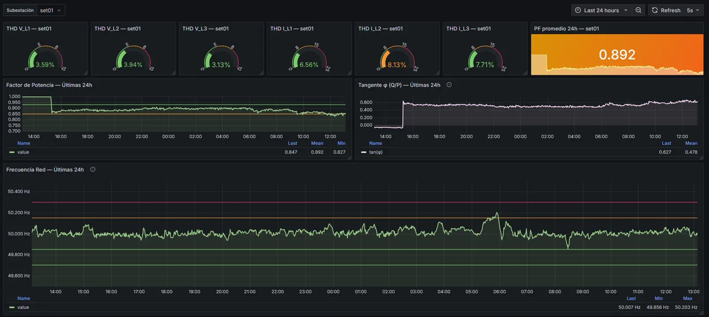Toggle the value series in Factor de Potencia legend
The width and height of the screenshot is (709, 317).
point(23,152)
